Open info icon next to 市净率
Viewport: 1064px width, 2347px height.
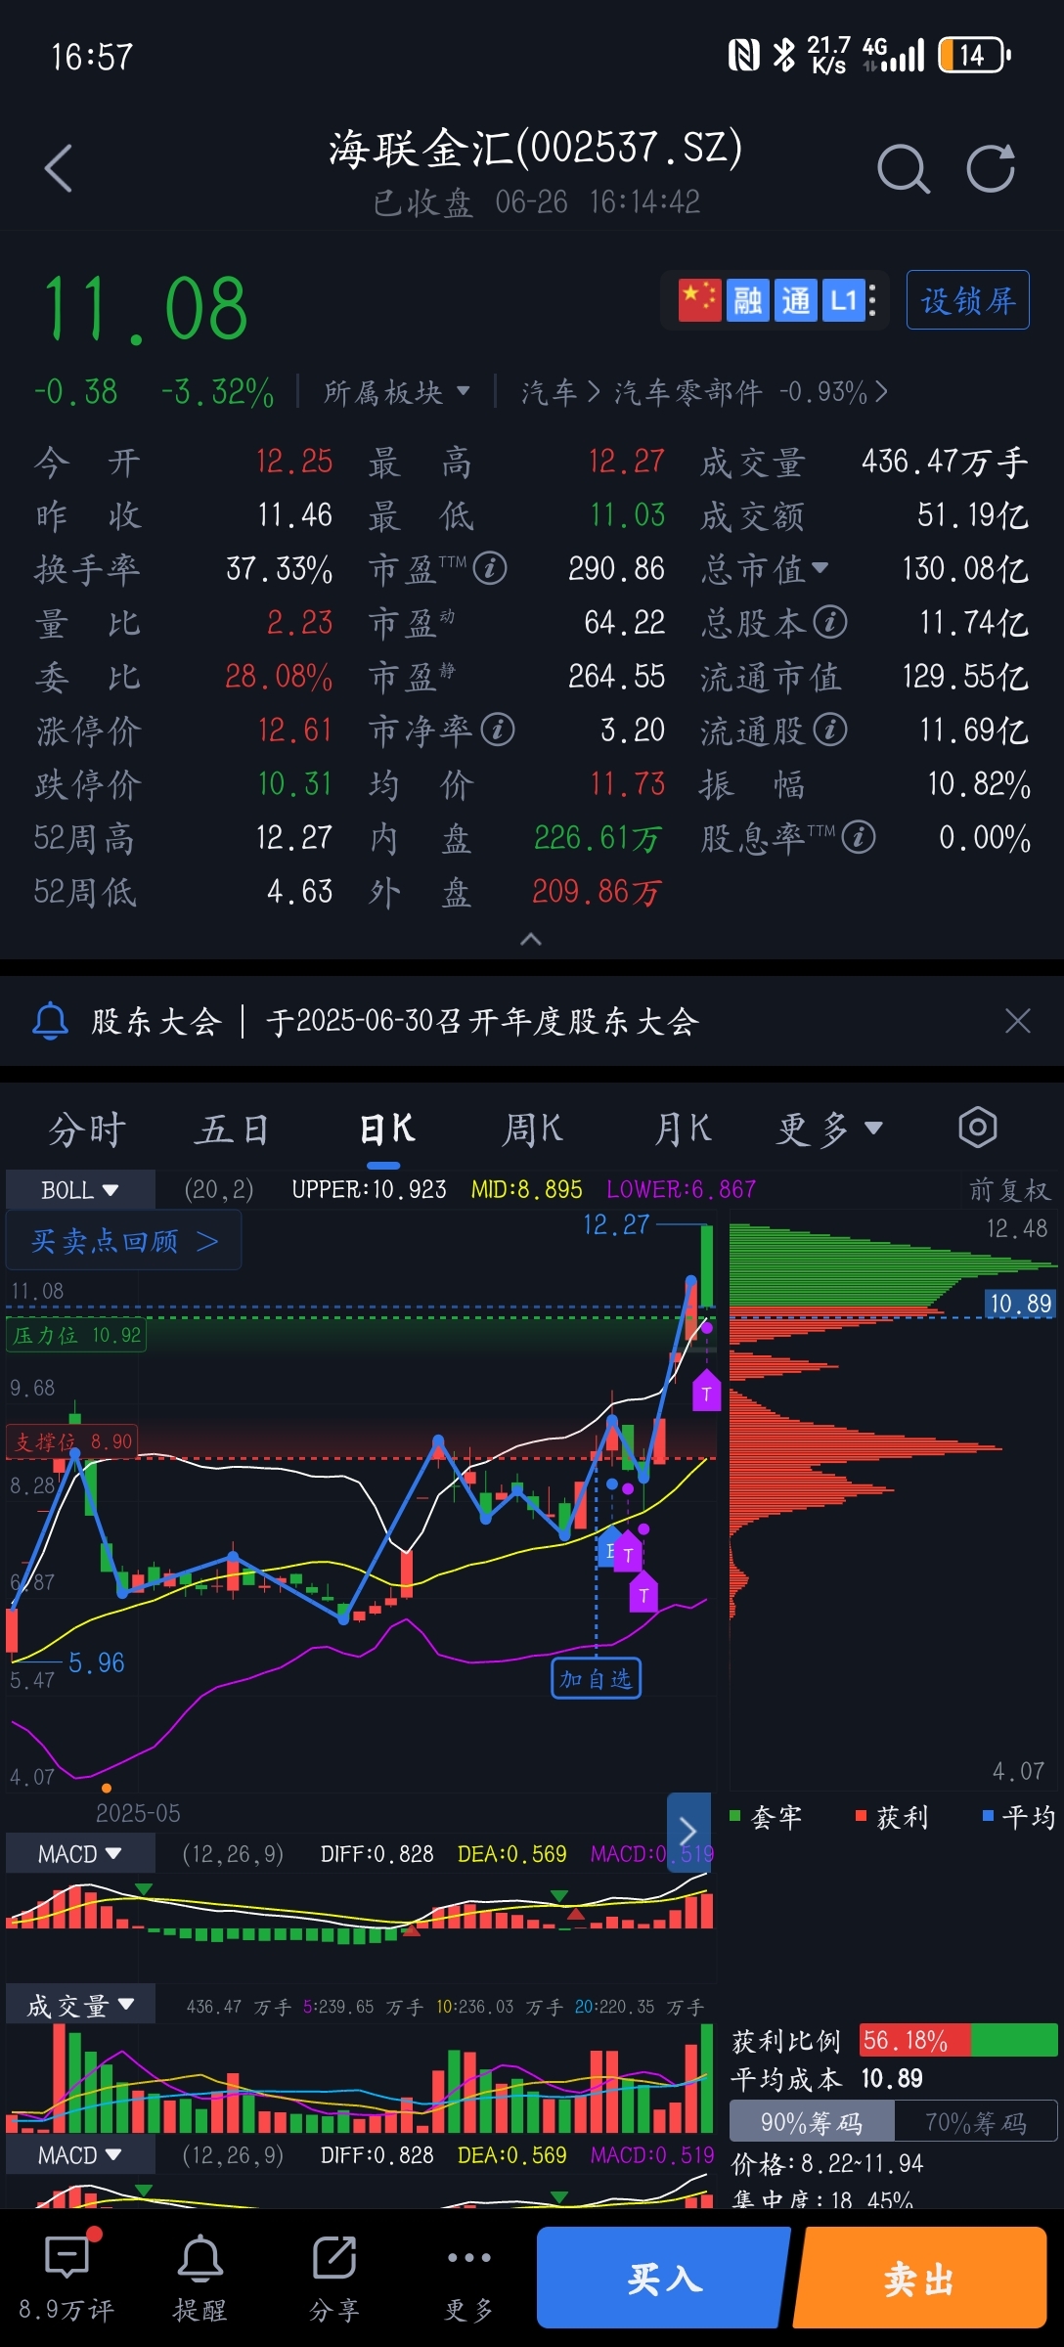pyautogui.click(x=498, y=730)
